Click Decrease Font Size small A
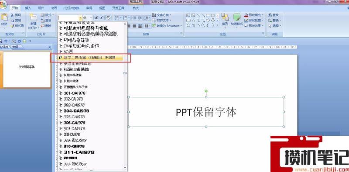Viewport: 349px width, 172px height. coord(102,17)
